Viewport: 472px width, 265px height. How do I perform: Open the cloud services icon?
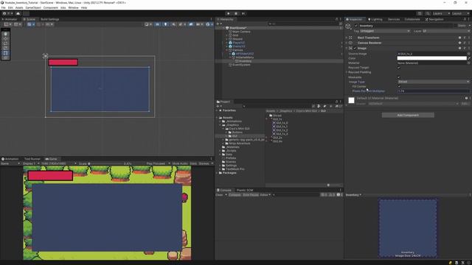[x=18, y=13]
